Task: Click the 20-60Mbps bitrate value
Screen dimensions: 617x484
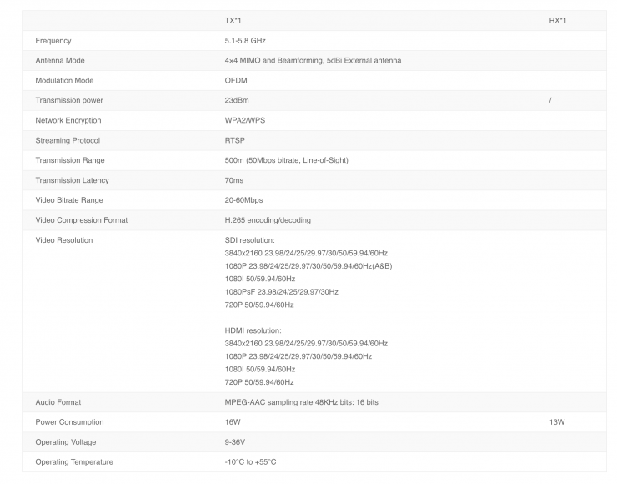Action: coord(243,200)
